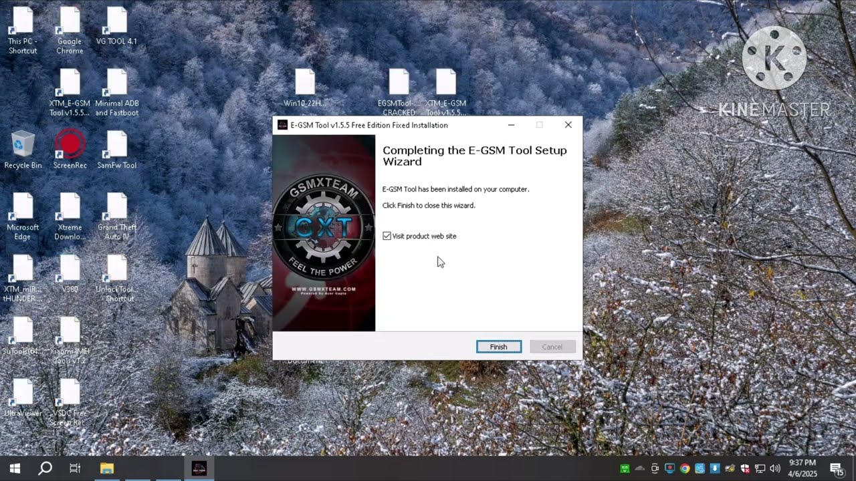Click the E-GSM installer taskbar button
Screen dimensions: 856x481
click(x=199, y=468)
